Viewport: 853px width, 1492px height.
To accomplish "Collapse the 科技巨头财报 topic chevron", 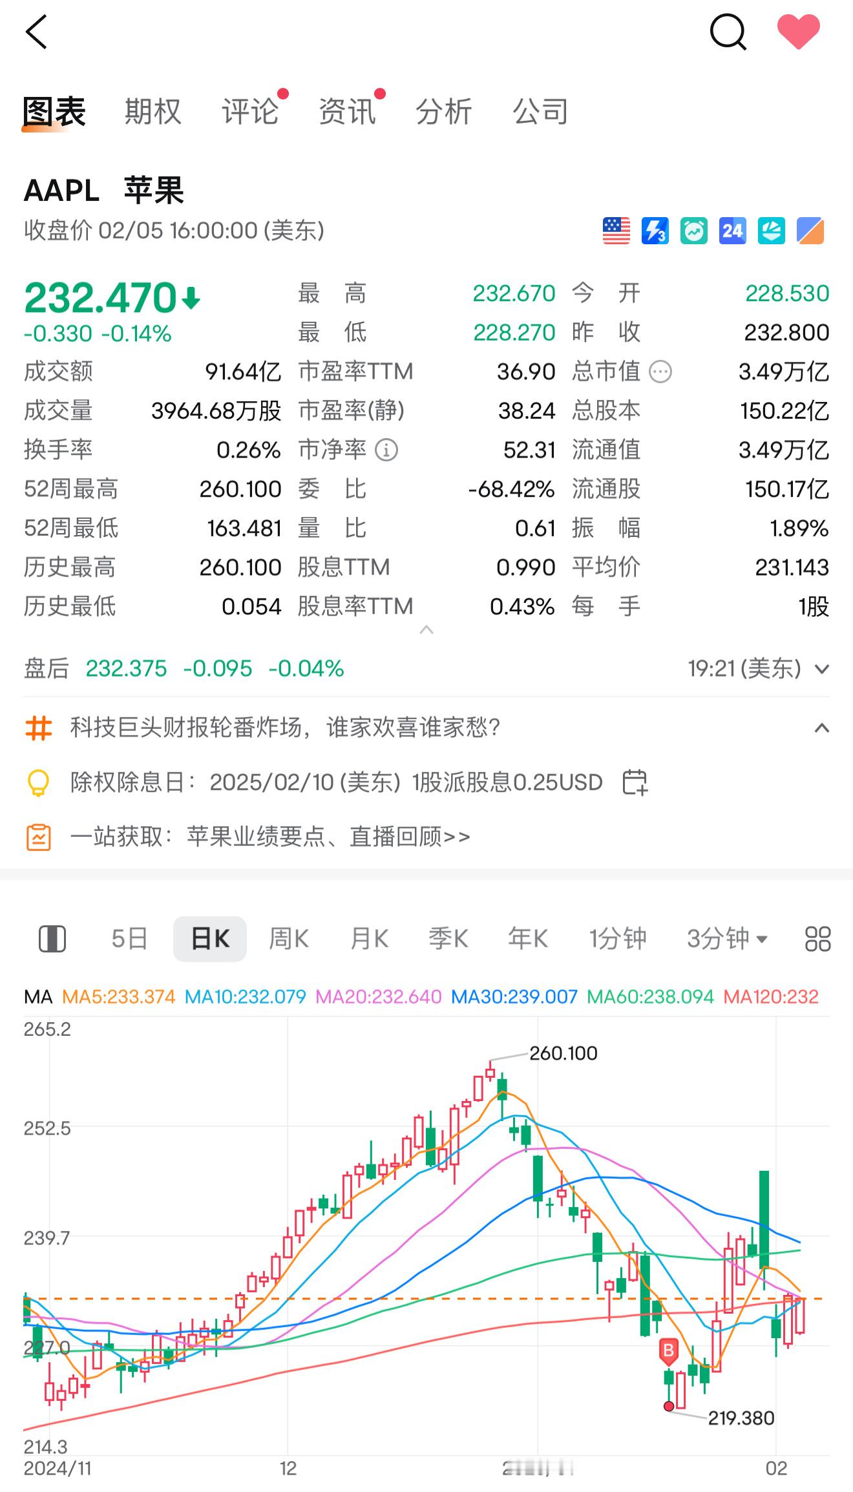I will [x=821, y=728].
